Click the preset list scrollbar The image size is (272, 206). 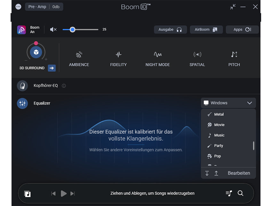[254, 146]
